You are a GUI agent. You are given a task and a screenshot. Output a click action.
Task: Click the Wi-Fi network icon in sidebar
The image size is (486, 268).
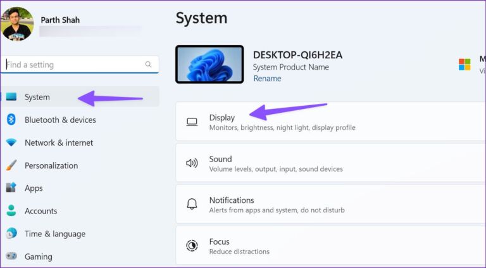pos(11,143)
